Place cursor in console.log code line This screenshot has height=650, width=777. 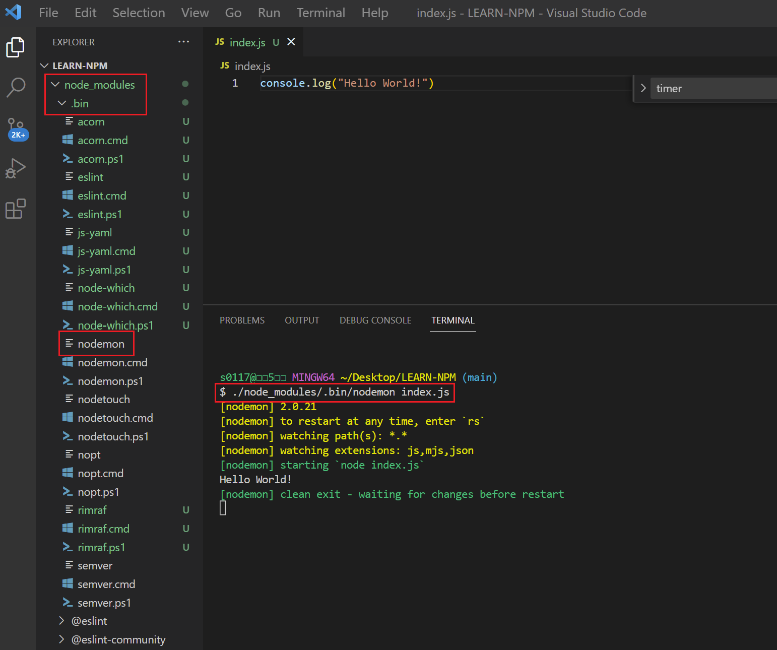(347, 83)
